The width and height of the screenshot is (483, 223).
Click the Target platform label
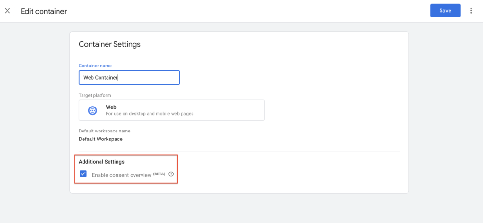pyautogui.click(x=94, y=95)
